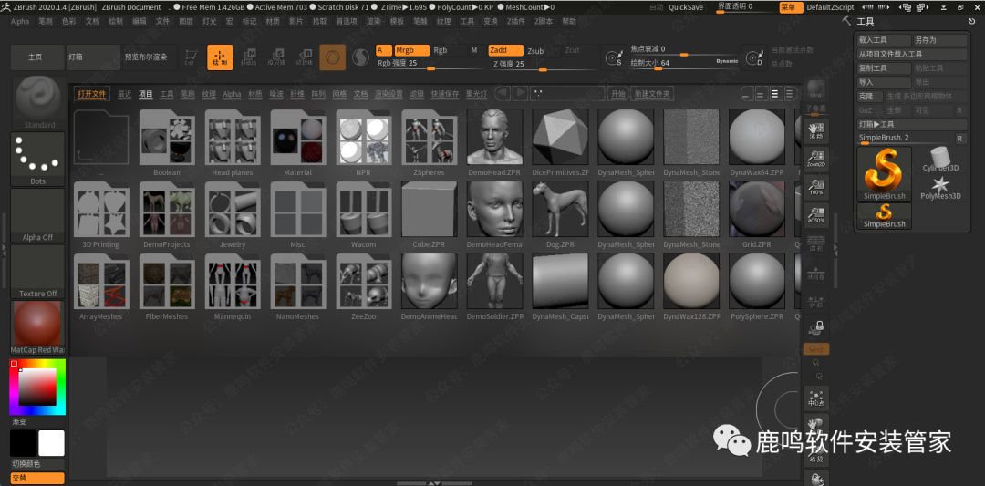Select the Cylinder3D tool icon
Viewport: 985px width, 486px height.
[x=940, y=159]
